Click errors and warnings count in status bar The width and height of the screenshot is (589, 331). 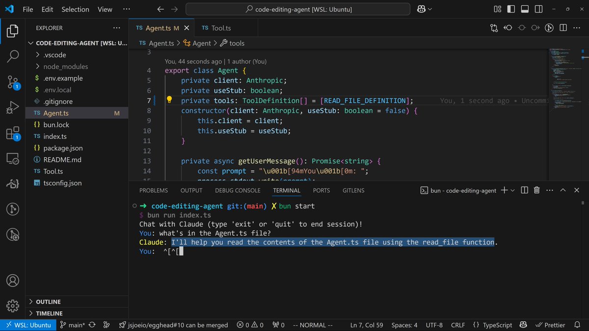[250, 325]
